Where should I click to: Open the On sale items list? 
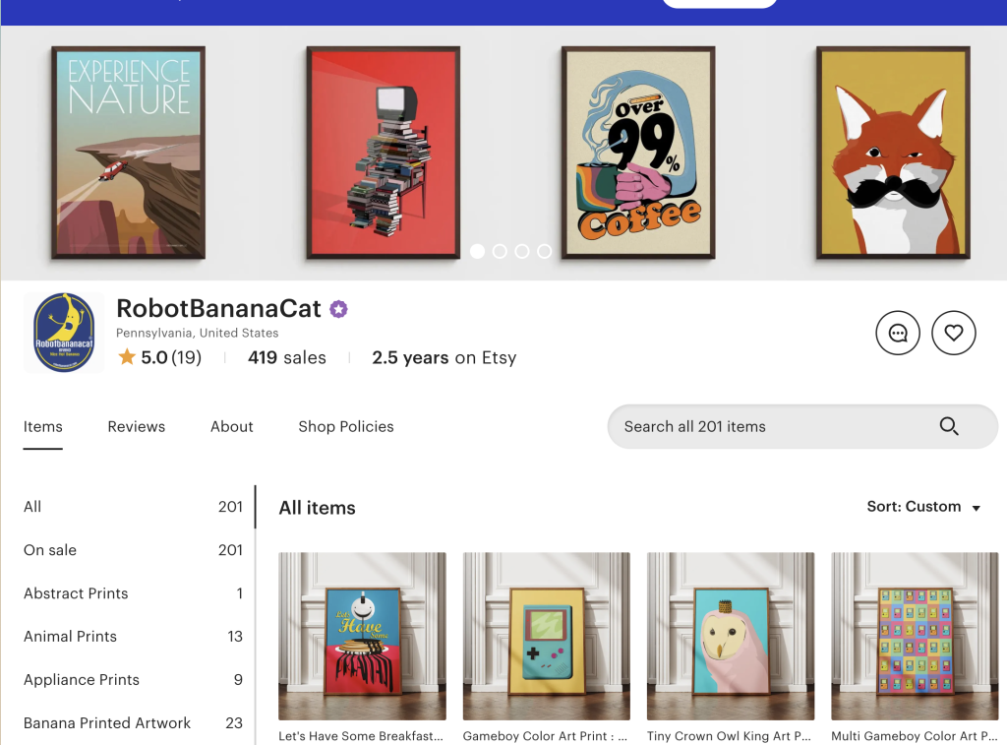50,550
